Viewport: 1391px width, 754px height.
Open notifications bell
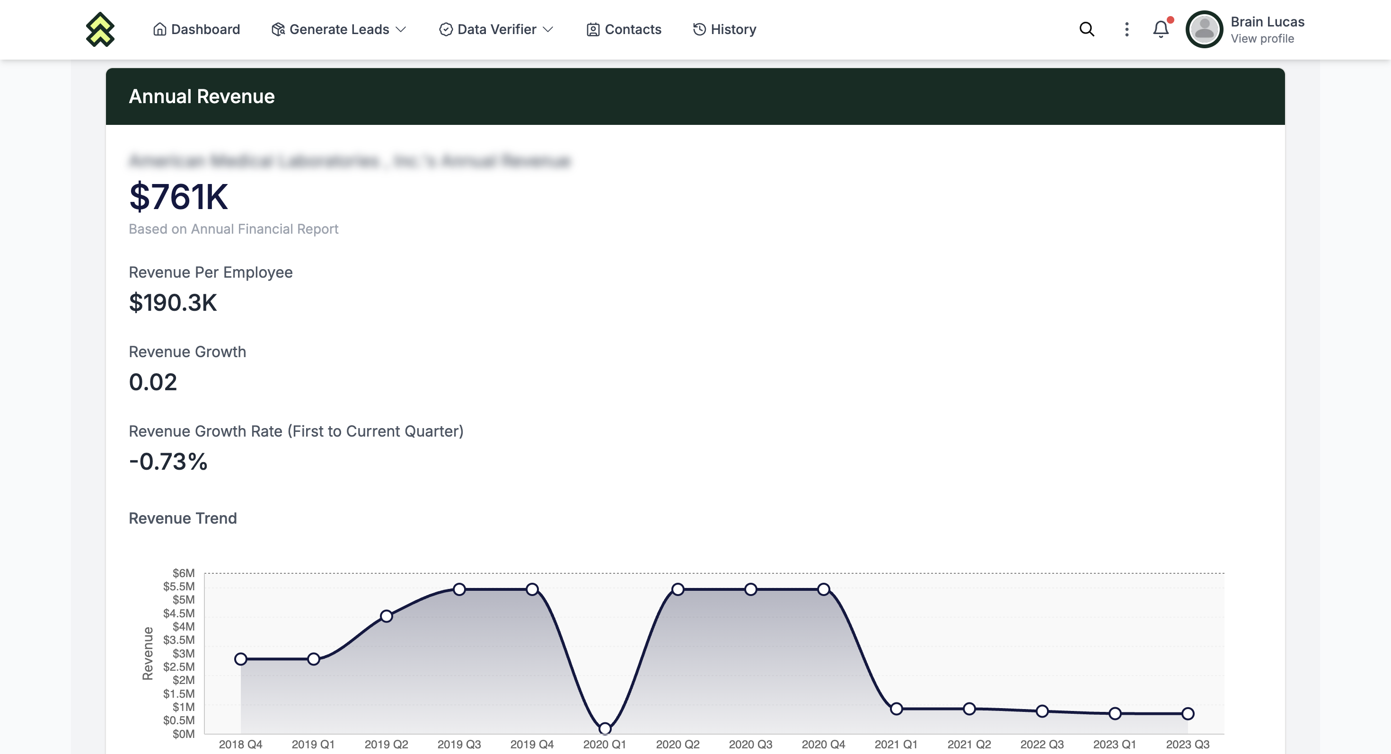pos(1161,29)
